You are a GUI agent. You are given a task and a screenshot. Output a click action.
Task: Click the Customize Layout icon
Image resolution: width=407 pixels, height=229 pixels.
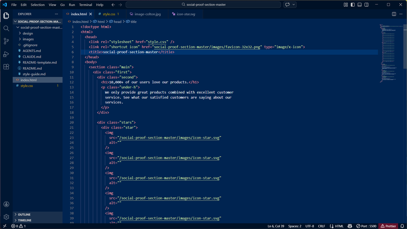(346, 5)
